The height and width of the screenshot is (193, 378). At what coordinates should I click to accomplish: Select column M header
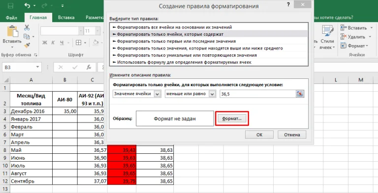[x=361, y=80]
